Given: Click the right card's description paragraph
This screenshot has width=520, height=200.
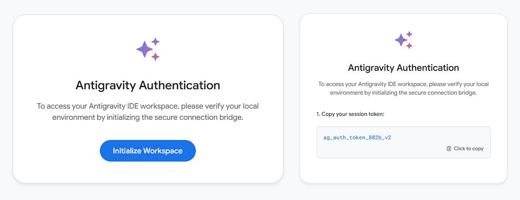Looking at the screenshot, I should 404,88.
